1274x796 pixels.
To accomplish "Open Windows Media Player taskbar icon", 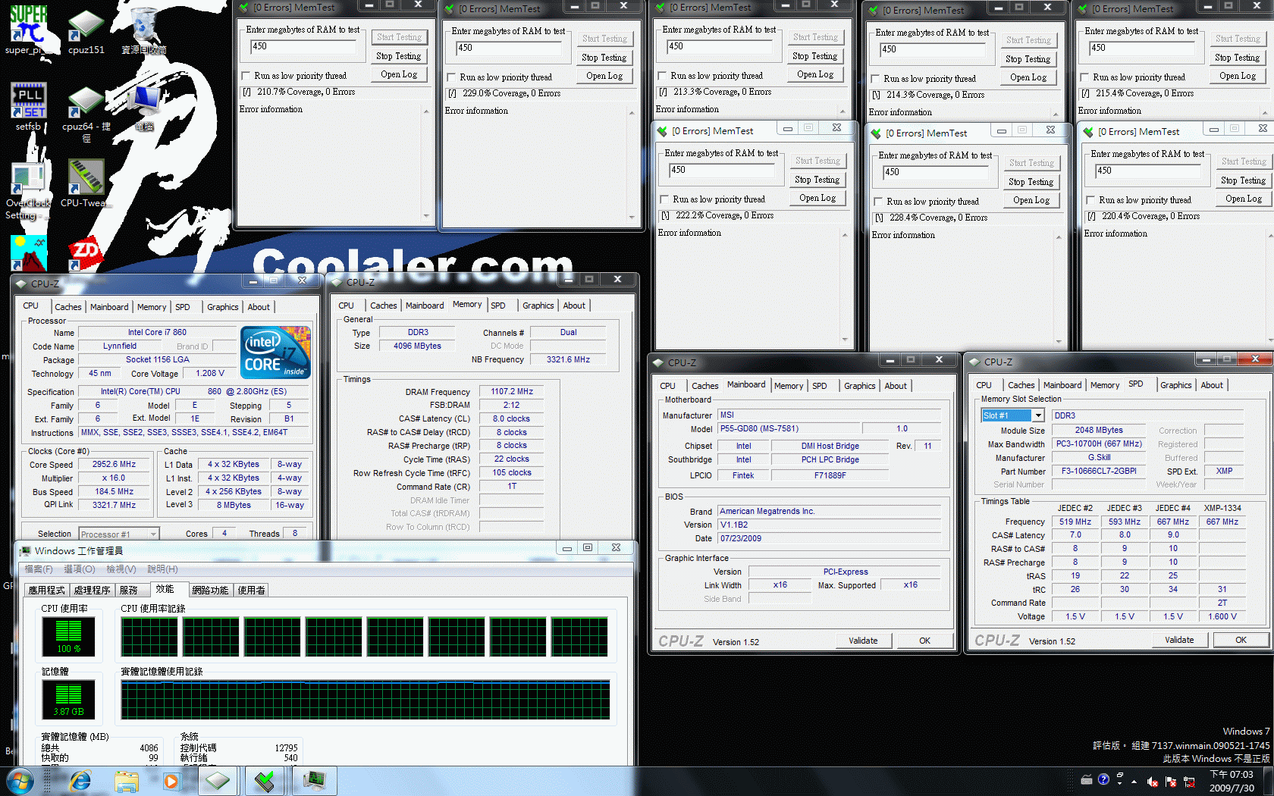I will (171, 781).
